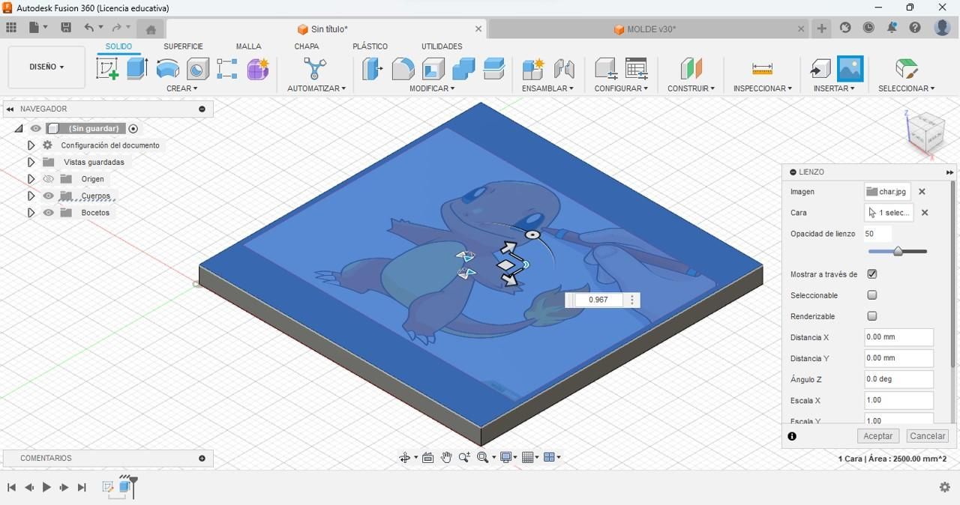Image resolution: width=960 pixels, height=505 pixels.
Task: Click the Opacidad de lienzo slider handle
Action: (x=898, y=252)
